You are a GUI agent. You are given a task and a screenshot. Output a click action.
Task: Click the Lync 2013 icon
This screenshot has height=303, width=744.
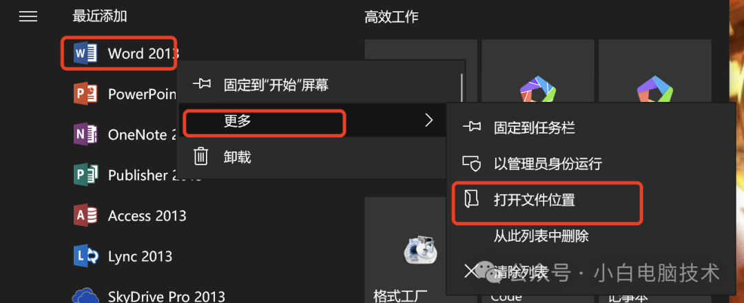pos(85,257)
